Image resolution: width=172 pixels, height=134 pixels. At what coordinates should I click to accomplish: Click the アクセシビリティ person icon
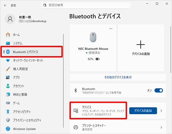coord(8,112)
